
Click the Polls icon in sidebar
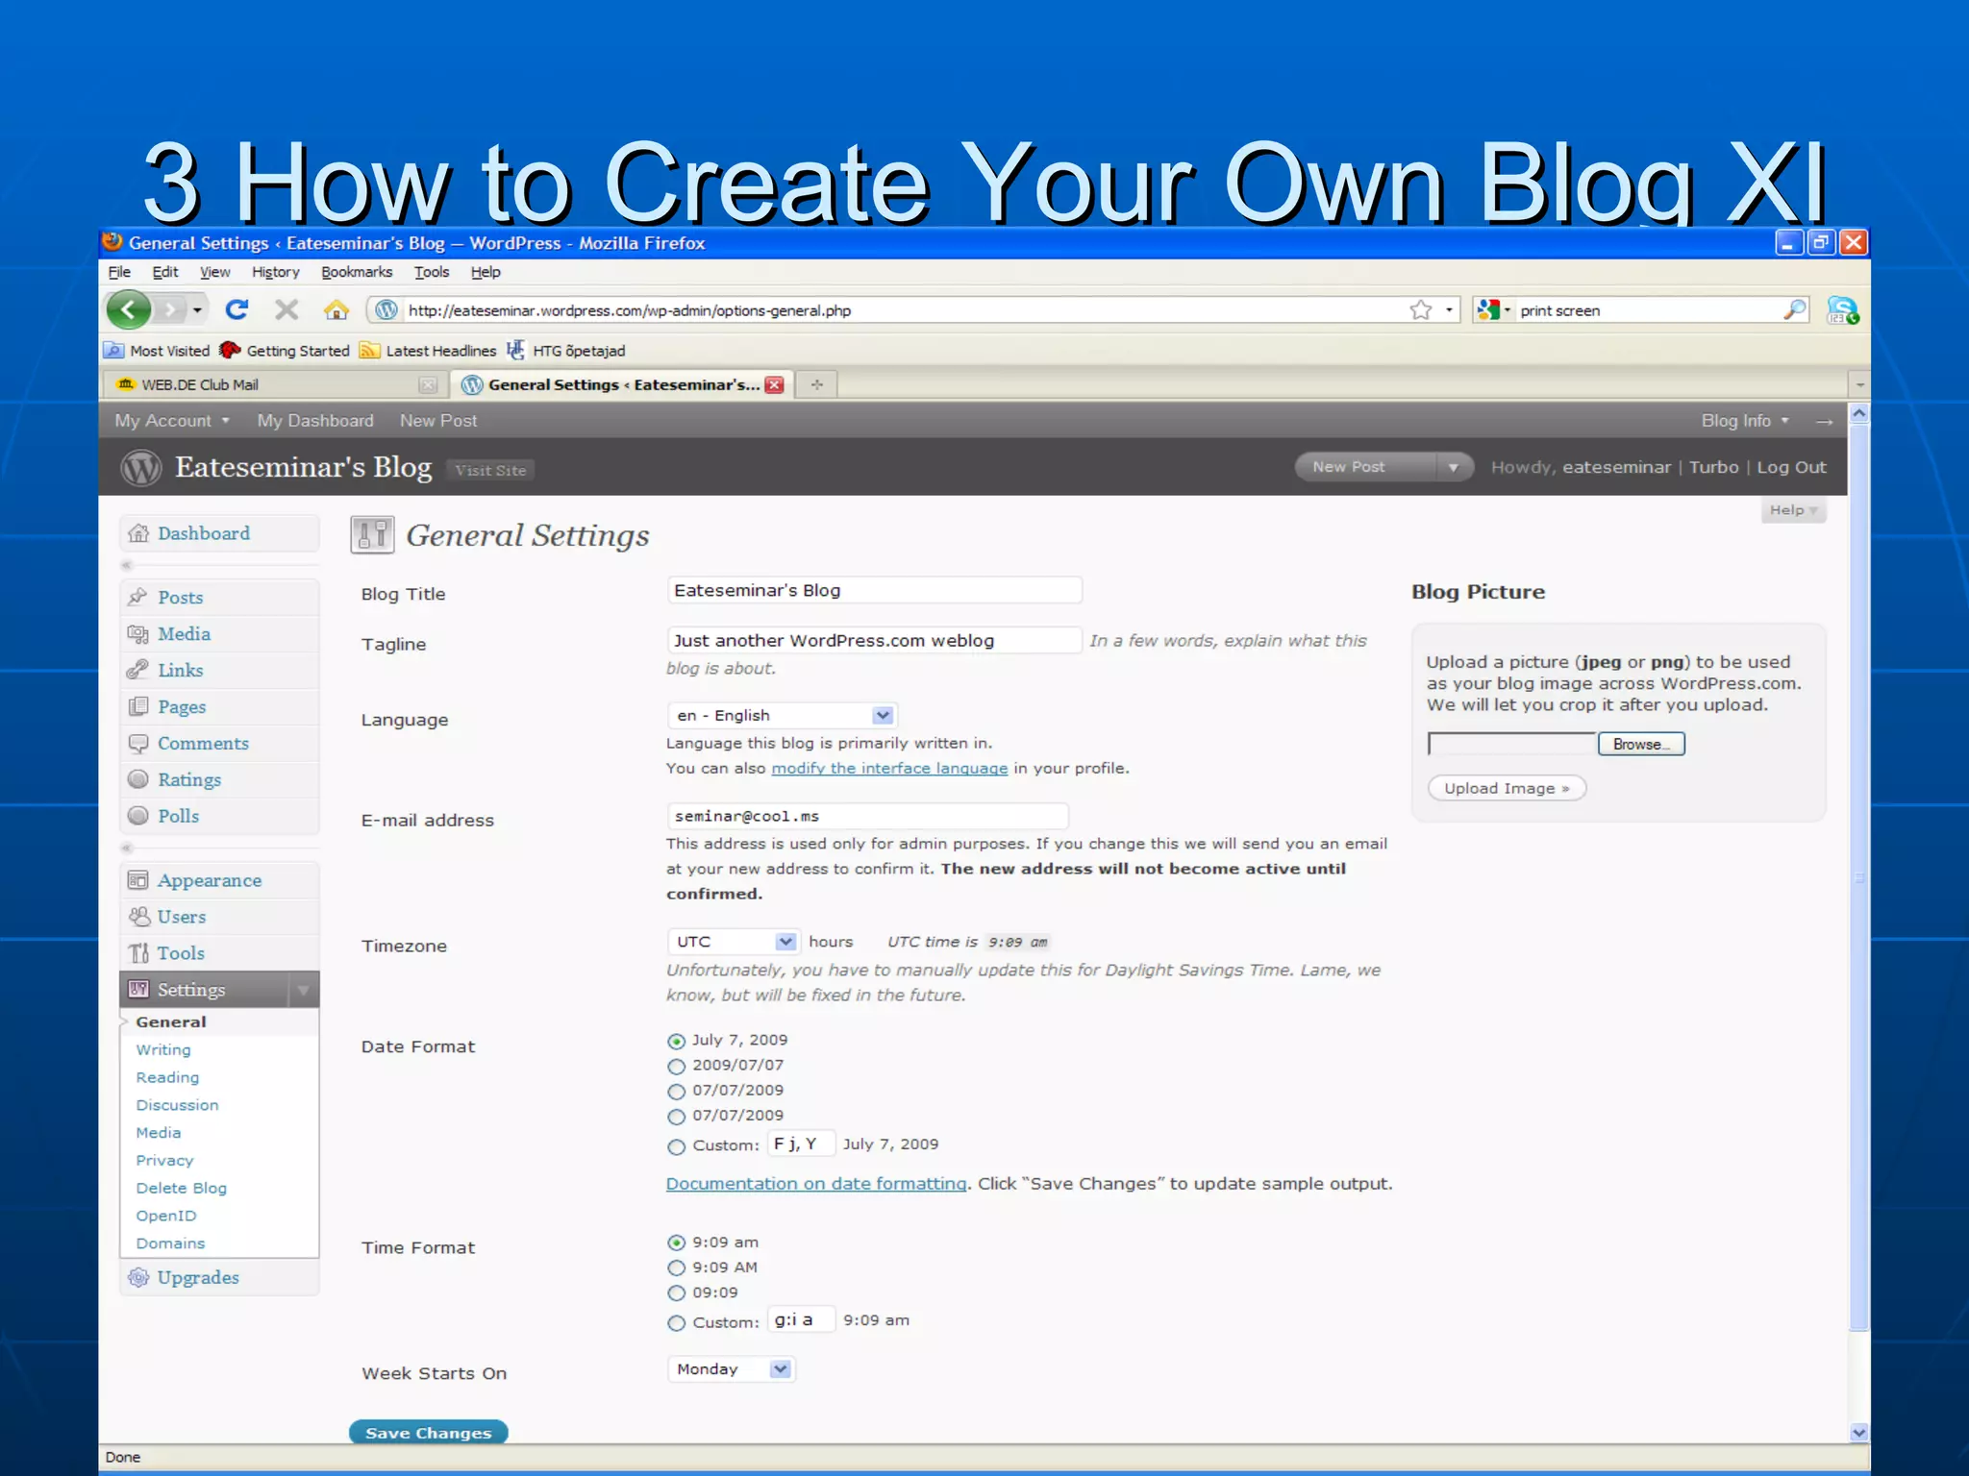138,816
